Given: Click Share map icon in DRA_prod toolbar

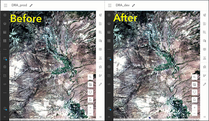Looking at the screenshot, I should (5, 76).
